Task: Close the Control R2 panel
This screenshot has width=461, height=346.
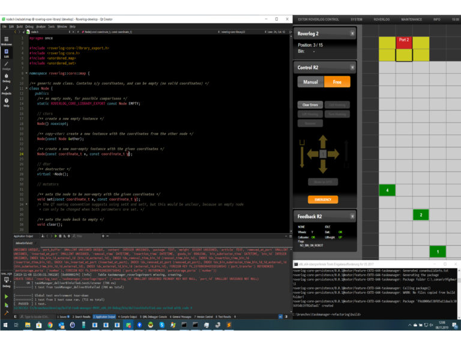Action: (352, 67)
